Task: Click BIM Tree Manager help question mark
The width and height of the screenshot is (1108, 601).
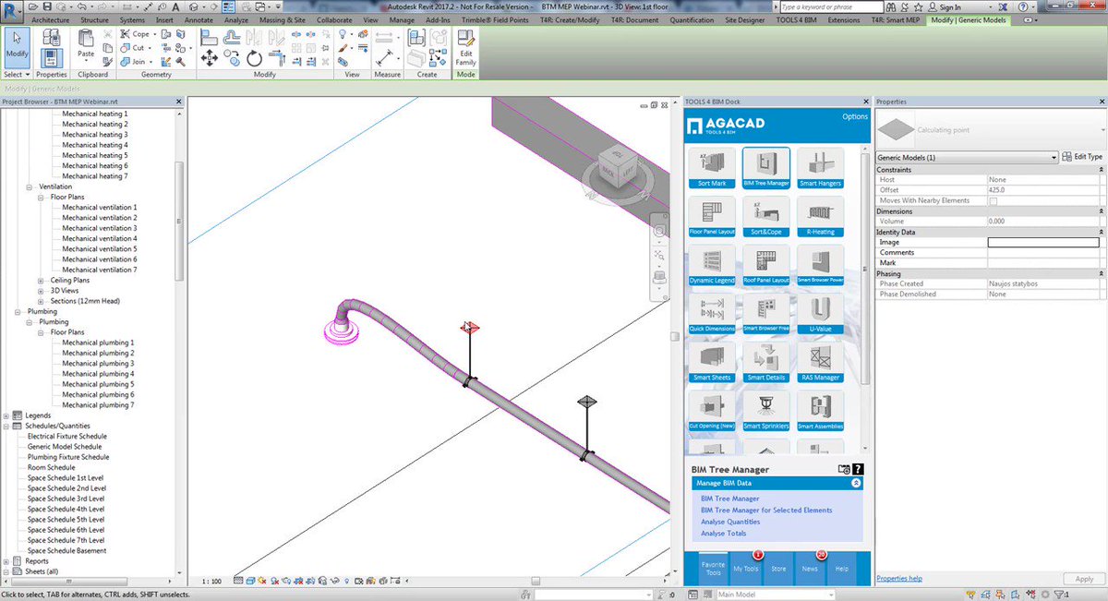Action: (x=858, y=470)
